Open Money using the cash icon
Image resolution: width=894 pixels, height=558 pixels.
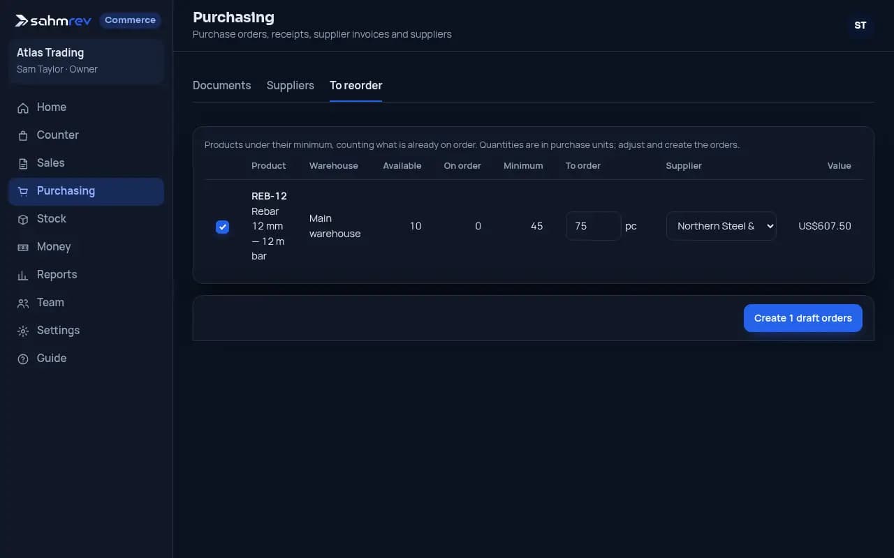point(23,247)
